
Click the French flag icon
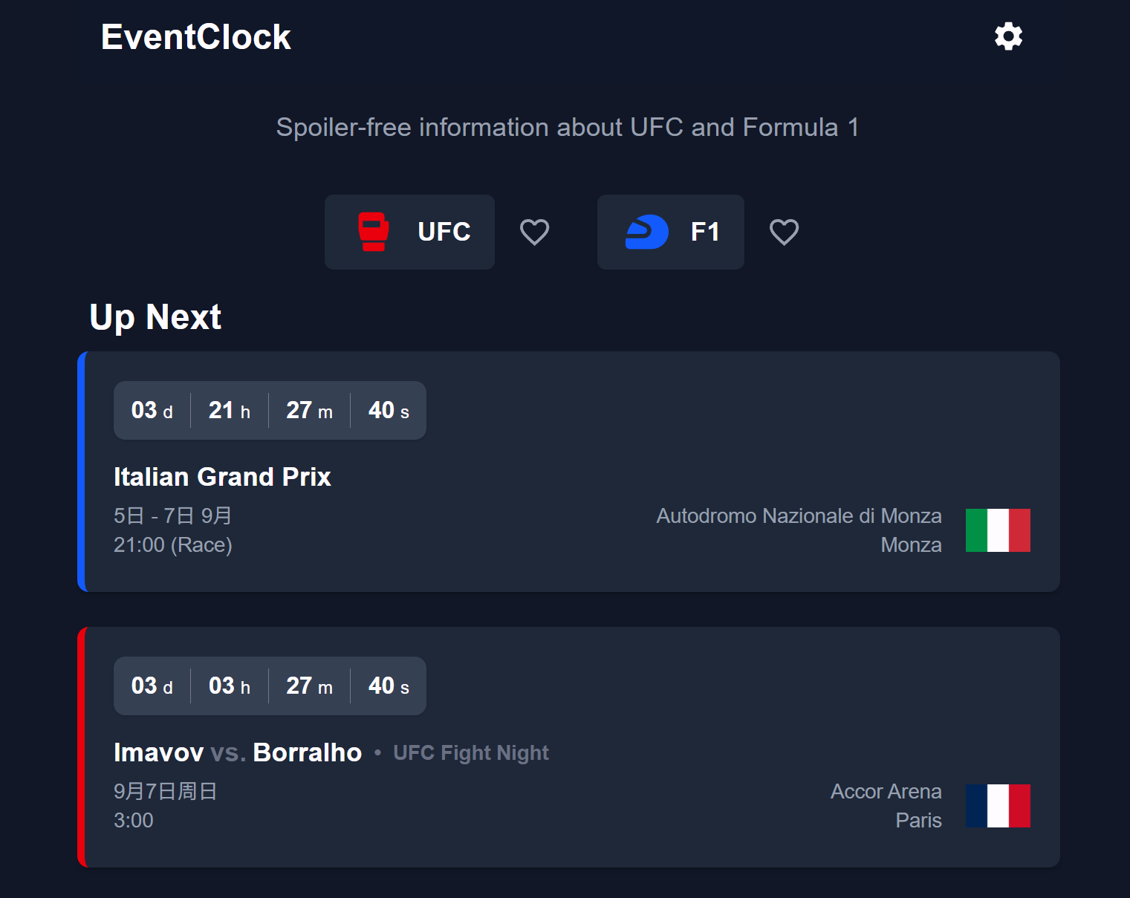point(998,806)
